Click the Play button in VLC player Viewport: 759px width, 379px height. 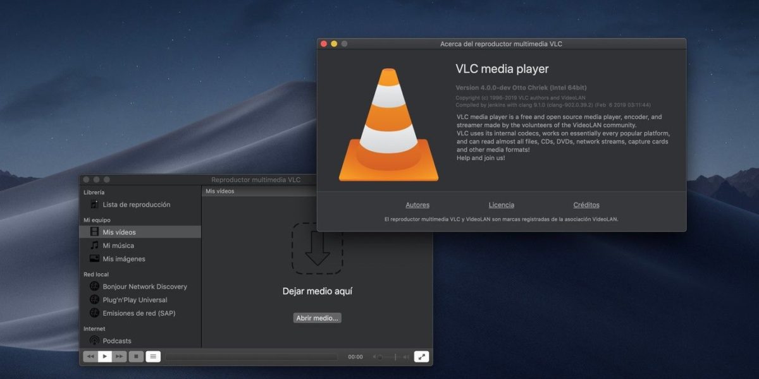(x=105, y=356)
